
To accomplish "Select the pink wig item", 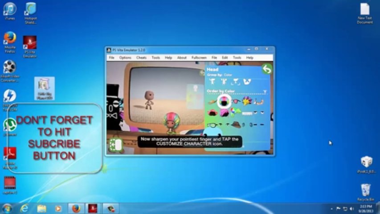I will click(x=224, y=113).
